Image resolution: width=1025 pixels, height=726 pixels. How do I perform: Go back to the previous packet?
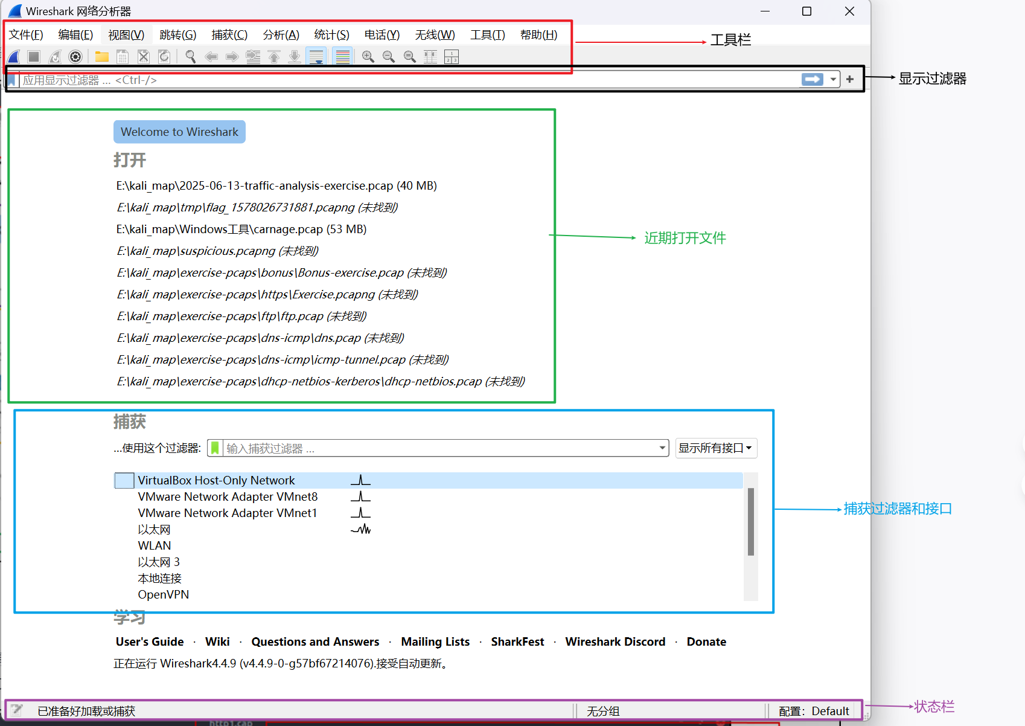(x=211, y=57)
